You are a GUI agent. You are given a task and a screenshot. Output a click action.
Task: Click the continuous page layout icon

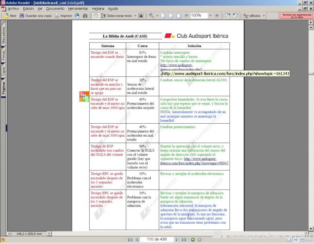tap(296, 240)
